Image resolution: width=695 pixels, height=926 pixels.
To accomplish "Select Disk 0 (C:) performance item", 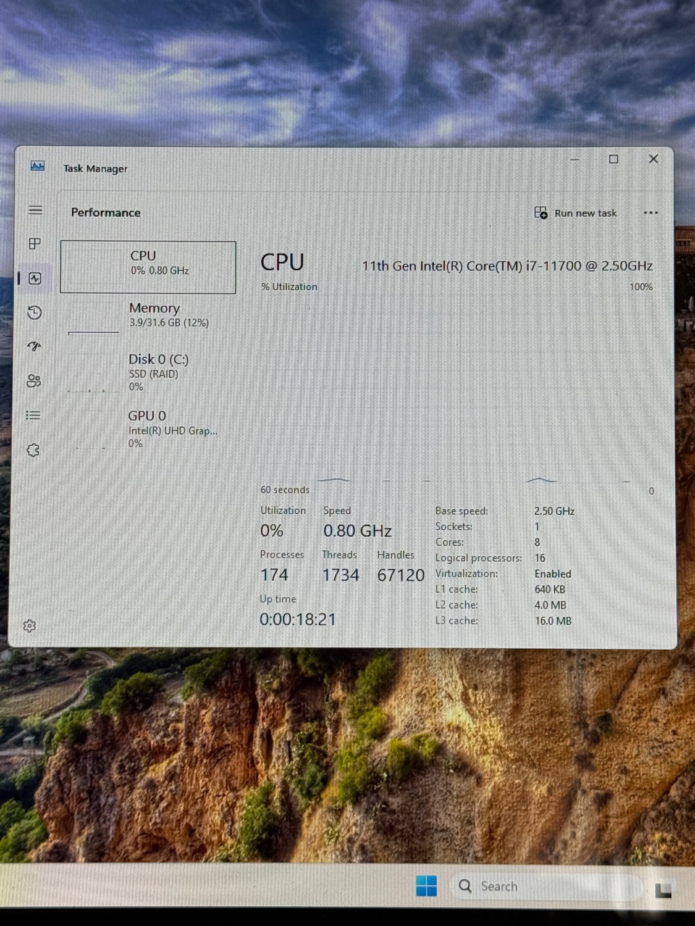I will point(148,372).
